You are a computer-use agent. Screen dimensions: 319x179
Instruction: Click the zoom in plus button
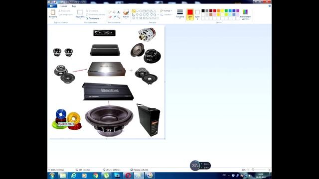click(x=269, y=170)
